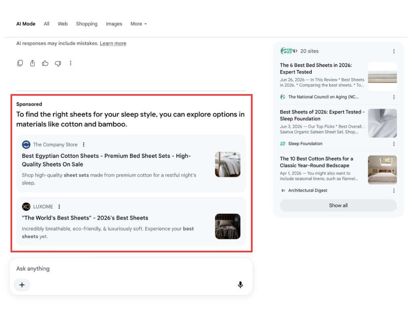Image resolution: width=412 pixels, height=309 pixels.
Task: Open options for Architectural Digest source
Action: [393, 190]
